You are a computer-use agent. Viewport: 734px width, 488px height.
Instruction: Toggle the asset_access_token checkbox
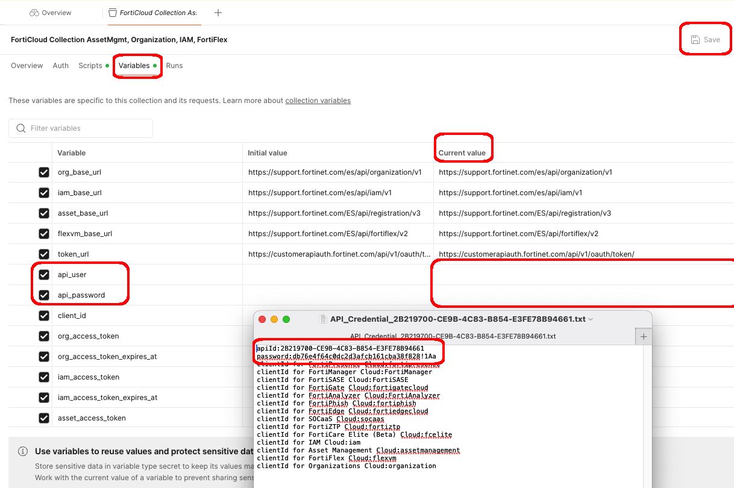pos(44,418)
